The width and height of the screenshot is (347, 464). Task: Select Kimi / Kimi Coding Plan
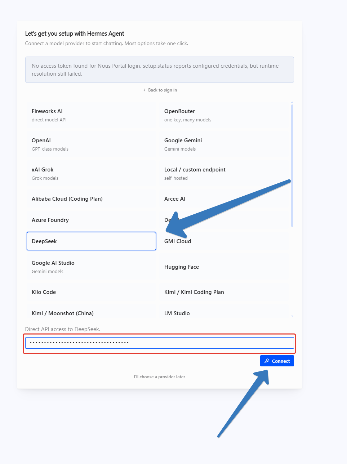click(224, 292)
